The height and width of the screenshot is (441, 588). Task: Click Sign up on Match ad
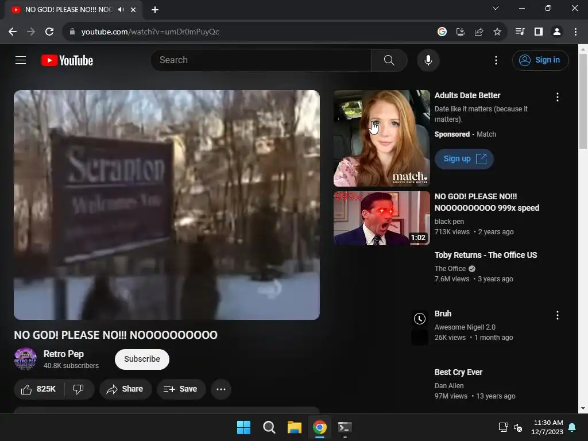pos(464,159)
